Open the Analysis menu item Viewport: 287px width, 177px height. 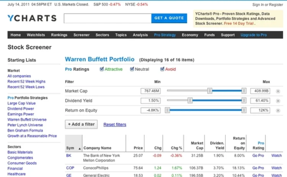140,35
